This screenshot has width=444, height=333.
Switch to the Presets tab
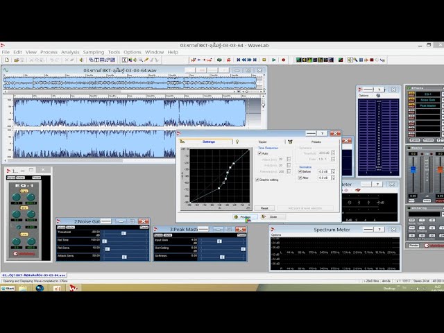click(316, 142)
